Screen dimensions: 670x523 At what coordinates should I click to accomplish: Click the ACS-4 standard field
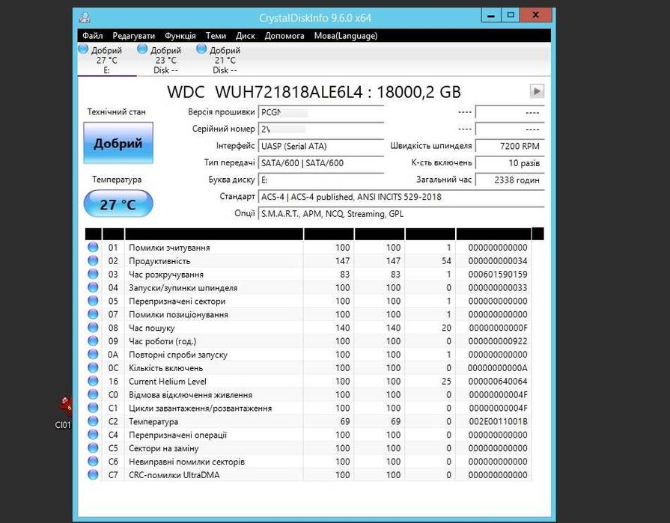(401, 197)
